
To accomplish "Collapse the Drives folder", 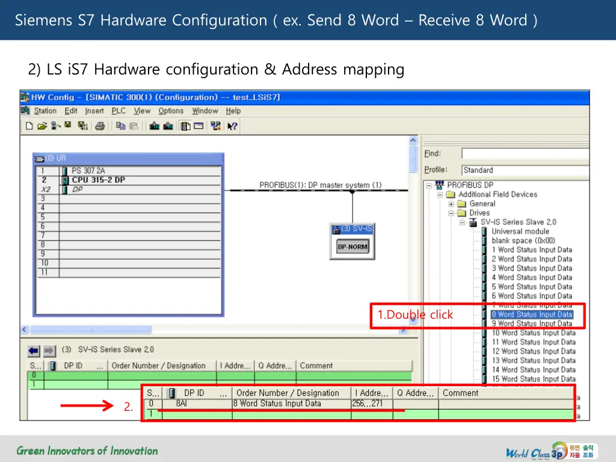I will click(x=451, y=213).
